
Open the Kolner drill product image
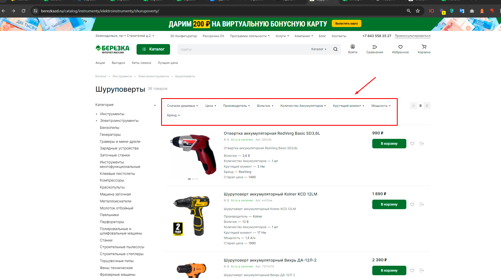tap(193, 215)
